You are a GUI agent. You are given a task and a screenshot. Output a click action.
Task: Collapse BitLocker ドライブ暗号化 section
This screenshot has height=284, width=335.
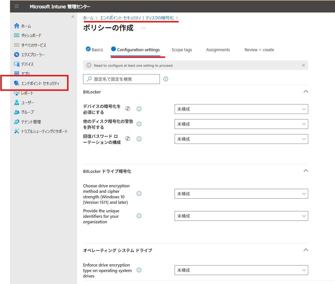pyautogui.click(x=306, y=171)
